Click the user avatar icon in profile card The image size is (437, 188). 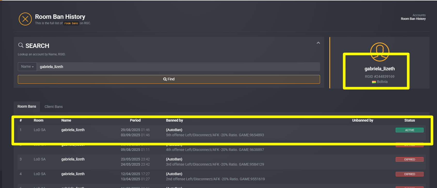coord(380,52)
